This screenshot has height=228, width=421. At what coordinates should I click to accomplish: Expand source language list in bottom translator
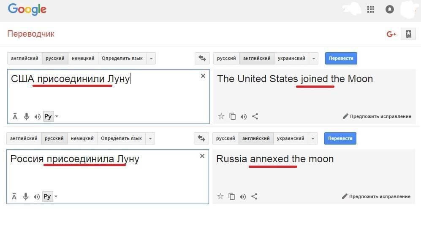[150, 138]
